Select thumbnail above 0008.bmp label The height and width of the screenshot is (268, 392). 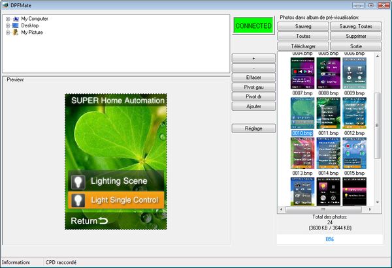tap(328, 73)
